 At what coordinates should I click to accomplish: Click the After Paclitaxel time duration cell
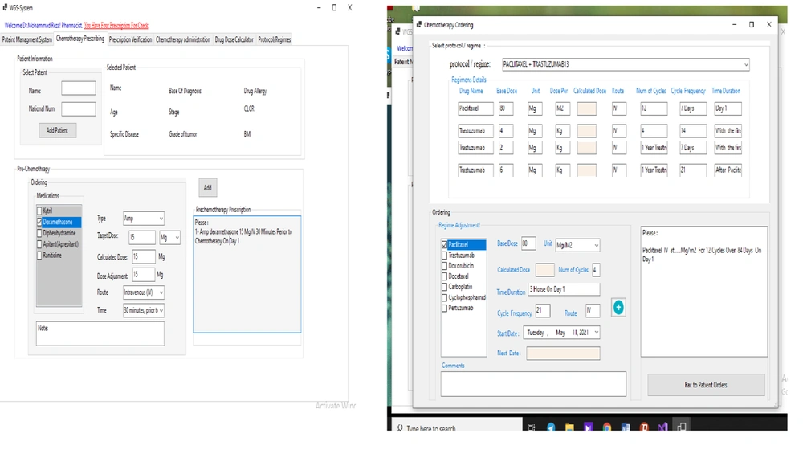coord(728,170)
